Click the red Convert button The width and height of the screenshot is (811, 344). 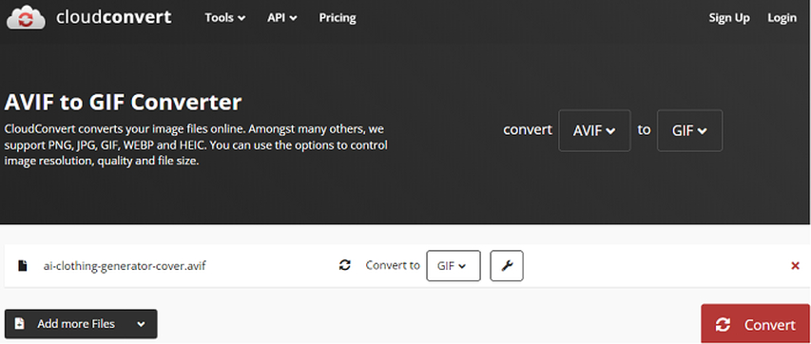pos(755,324)
